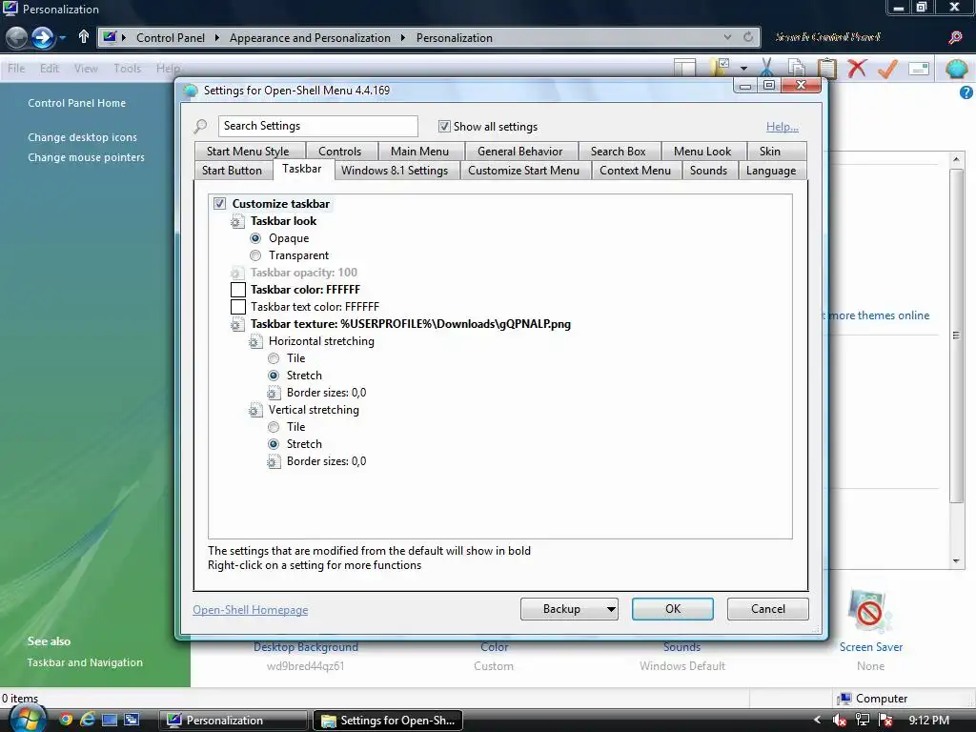Click the folder view options toolbar icon
Viewport: 976px width, 732px height.
pyautogui.click(x=721, y=68)
